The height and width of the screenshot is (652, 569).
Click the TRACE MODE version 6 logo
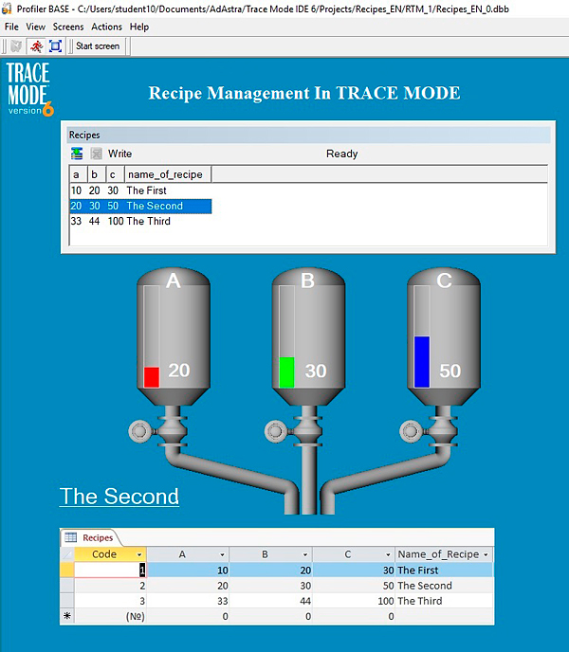tap(30, 89)
